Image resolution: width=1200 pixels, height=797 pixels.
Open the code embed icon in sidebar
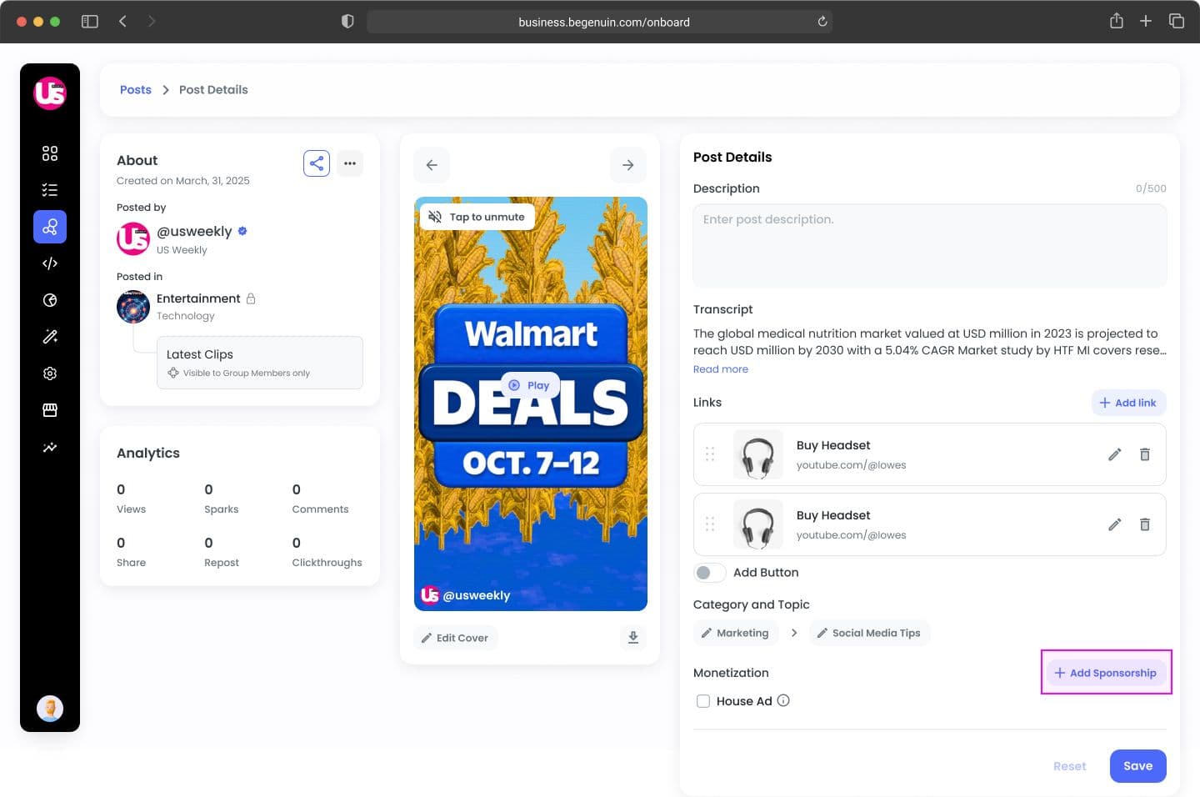[x=50, y=263]
